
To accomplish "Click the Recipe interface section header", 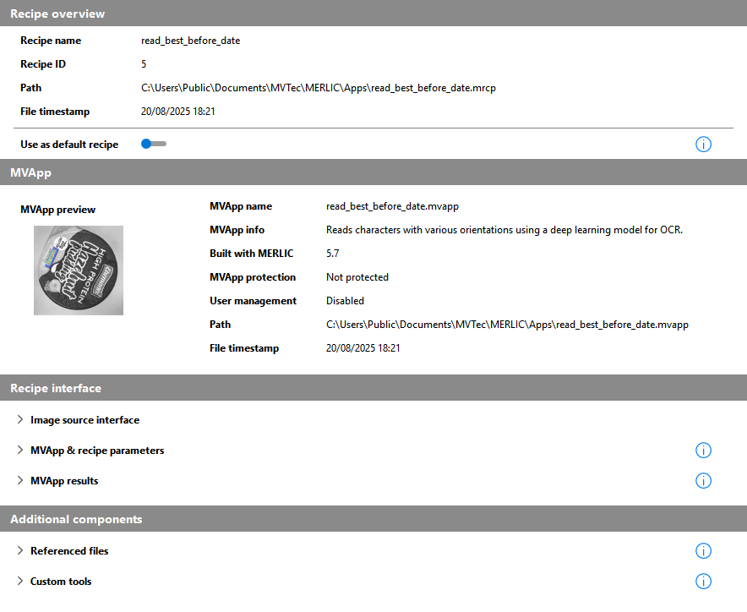I will (x=56, y=389).
